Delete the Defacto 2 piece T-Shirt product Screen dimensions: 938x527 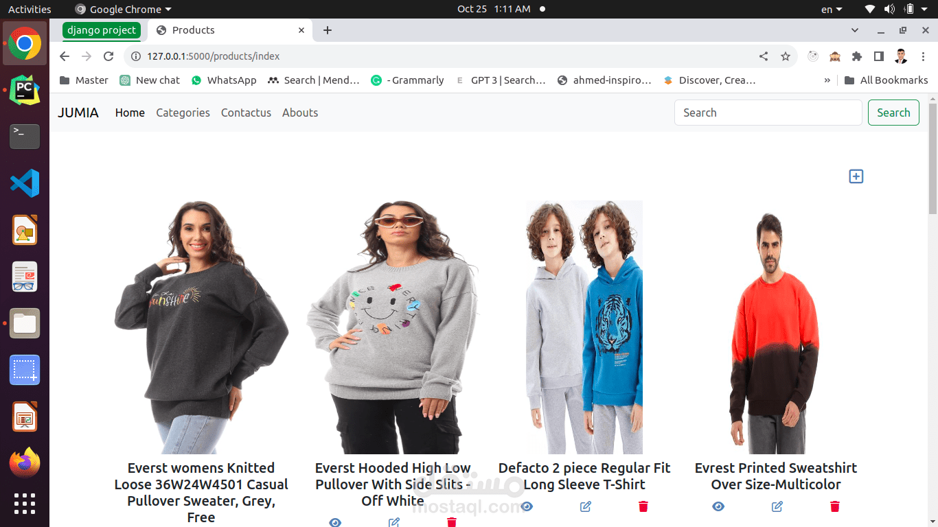coord(643,506)
